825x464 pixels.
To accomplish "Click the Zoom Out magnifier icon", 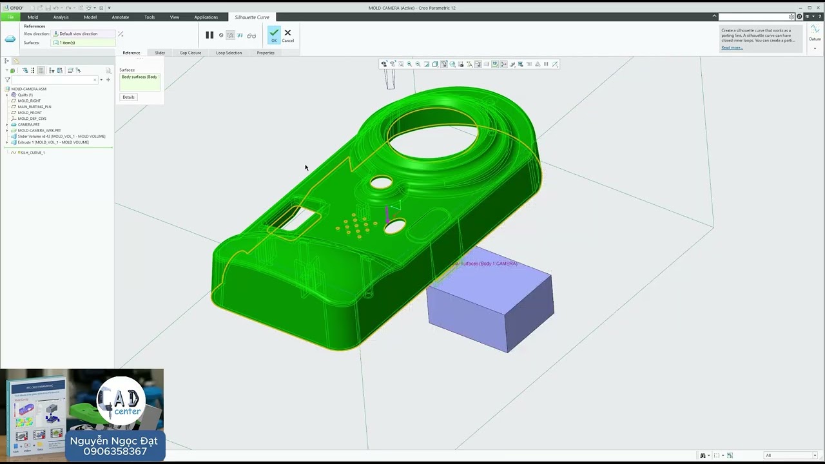I will 418,64.
